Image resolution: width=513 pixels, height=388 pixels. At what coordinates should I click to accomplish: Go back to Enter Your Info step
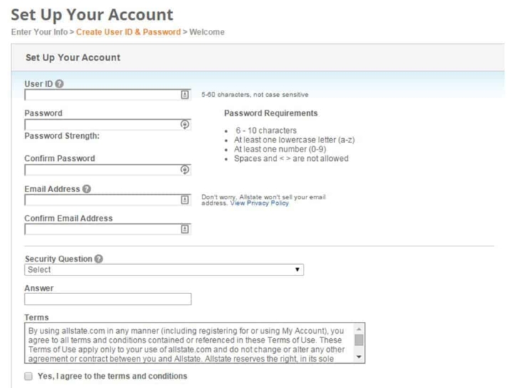[x=39, y=32]
